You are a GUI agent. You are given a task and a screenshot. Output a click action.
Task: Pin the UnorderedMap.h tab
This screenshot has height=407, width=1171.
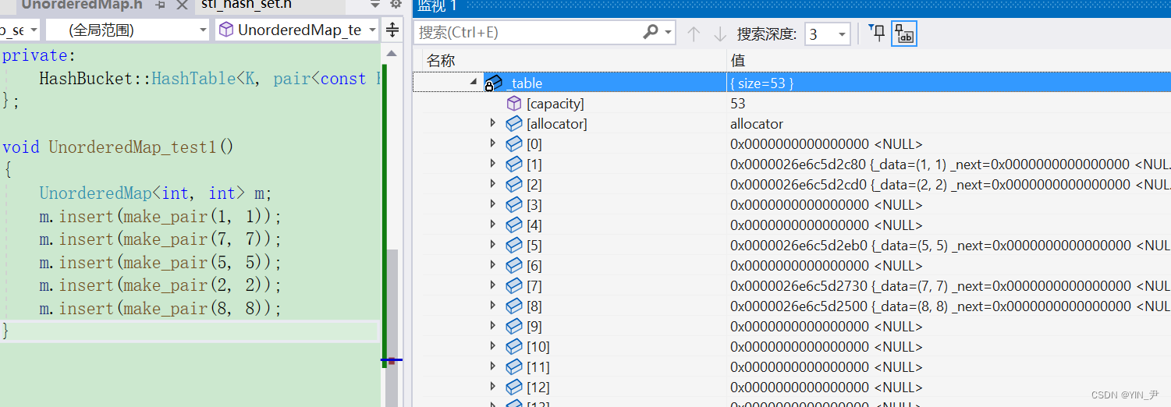[x=161, y=5]
